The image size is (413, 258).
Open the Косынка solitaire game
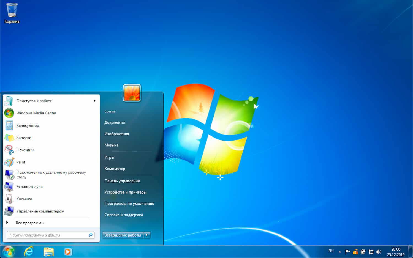(x=24, y=199)
